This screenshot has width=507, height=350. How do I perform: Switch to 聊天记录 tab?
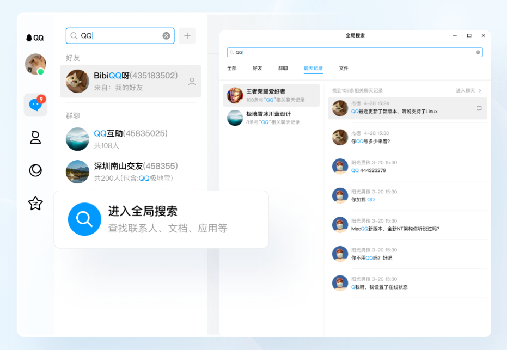point(313,68)
